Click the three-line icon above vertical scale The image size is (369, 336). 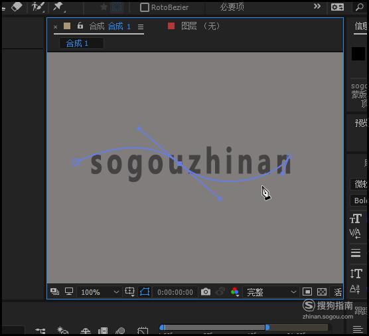click(x=356, y=253)
